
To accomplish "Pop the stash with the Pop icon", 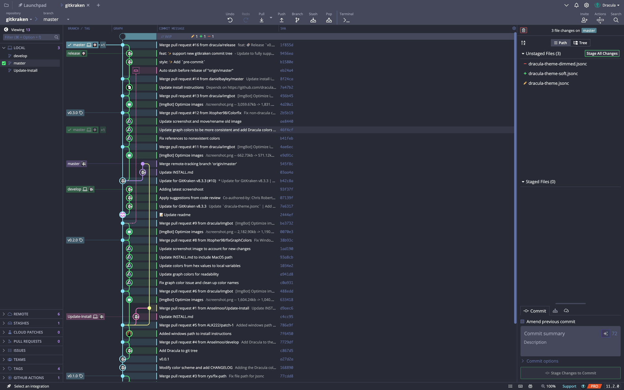I will click(329, 20).
